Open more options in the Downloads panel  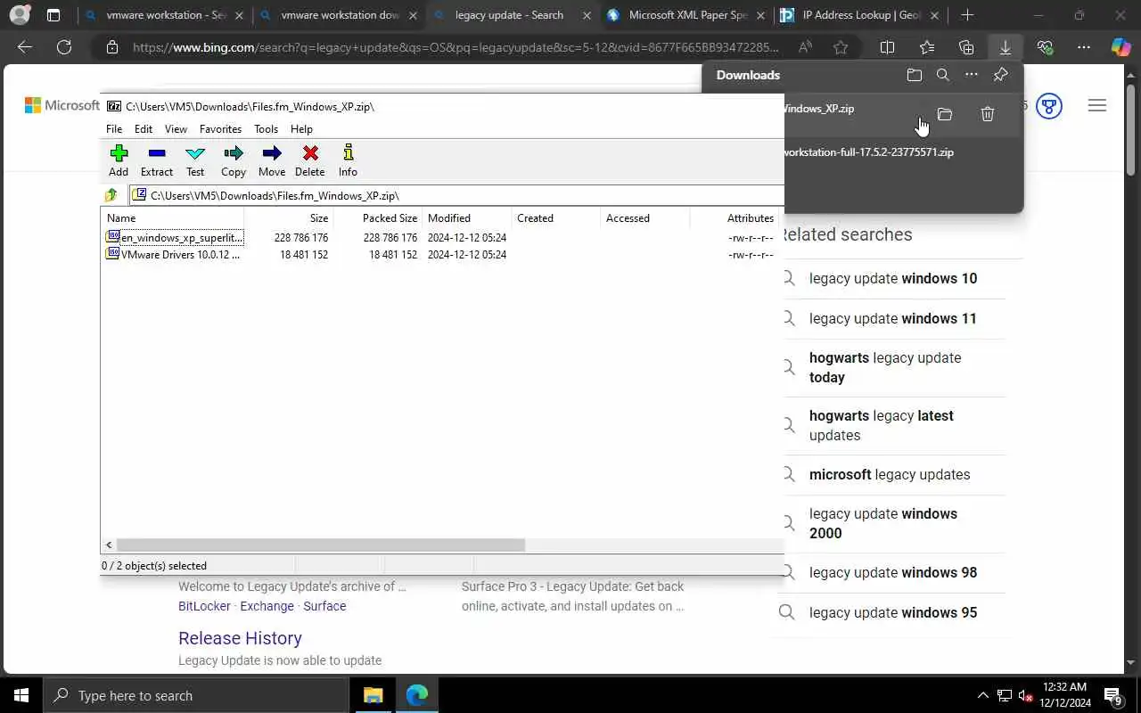pos(972,75)
